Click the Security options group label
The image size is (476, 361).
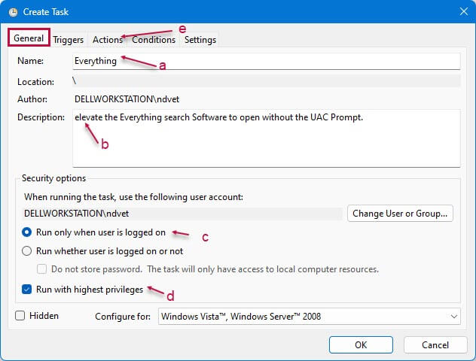53,178
